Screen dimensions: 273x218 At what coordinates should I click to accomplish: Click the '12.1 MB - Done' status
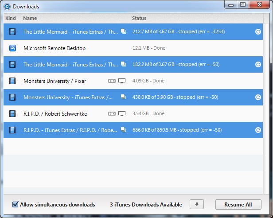click(149, 48)
